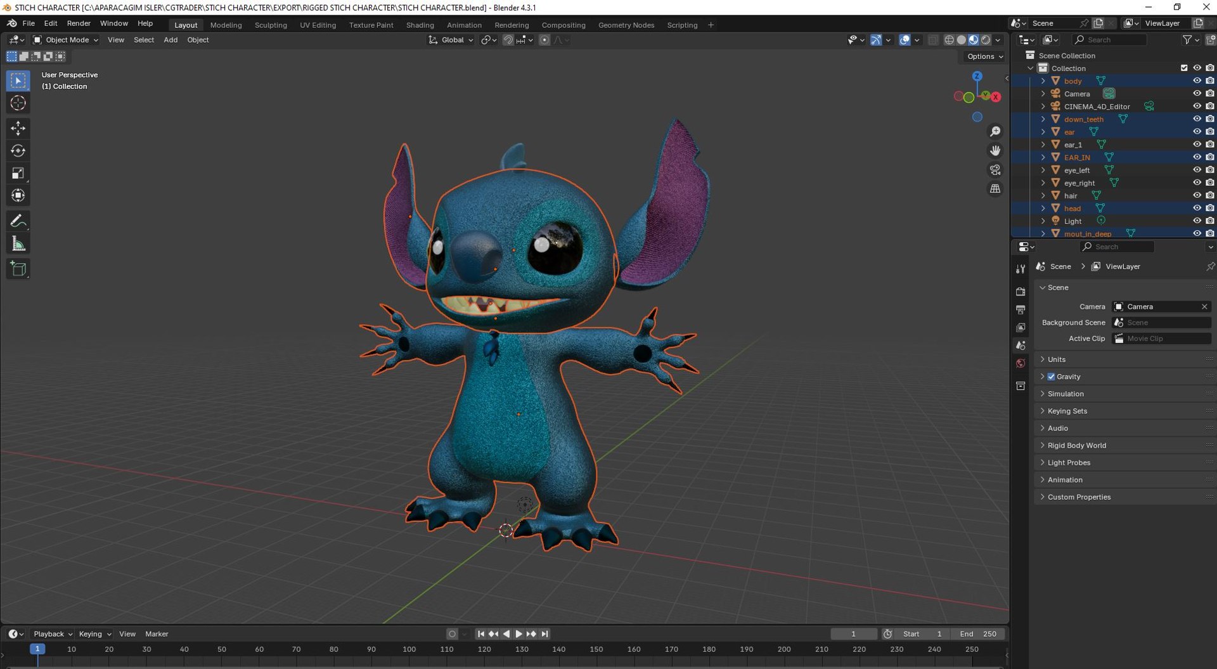Toggle visibility of hair object

[x=1197, y=195]
